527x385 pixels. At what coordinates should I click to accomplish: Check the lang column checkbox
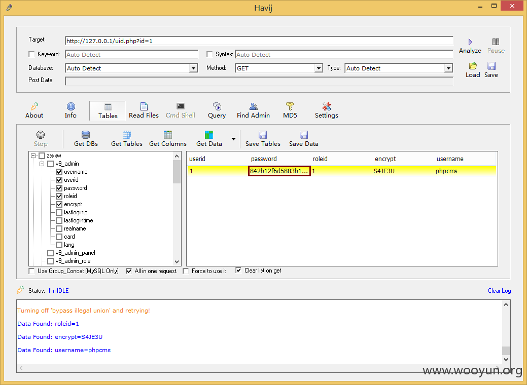59,245
